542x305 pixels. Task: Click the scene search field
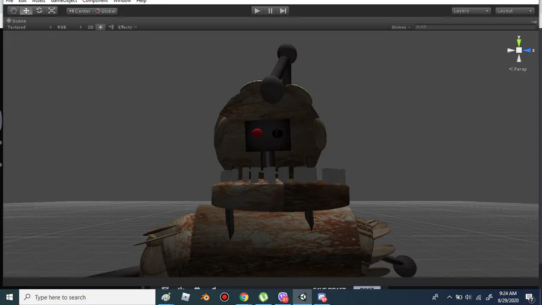point(475,27)
